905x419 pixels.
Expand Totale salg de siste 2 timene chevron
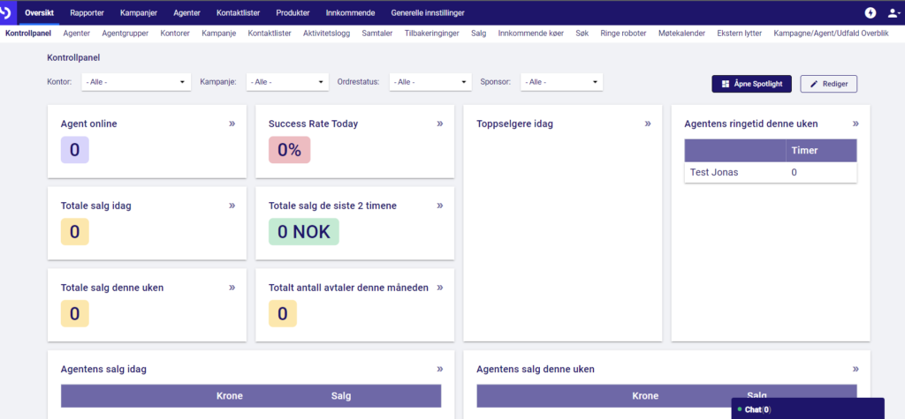[x=440, y=206]
